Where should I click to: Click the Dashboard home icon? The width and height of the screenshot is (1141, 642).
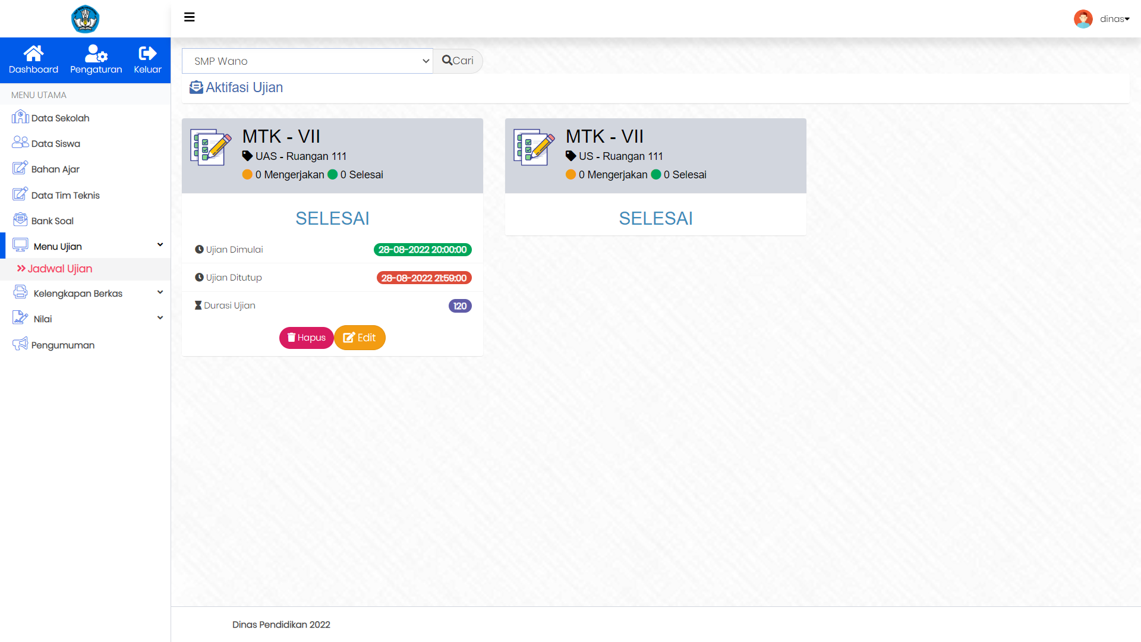point(33,54)
